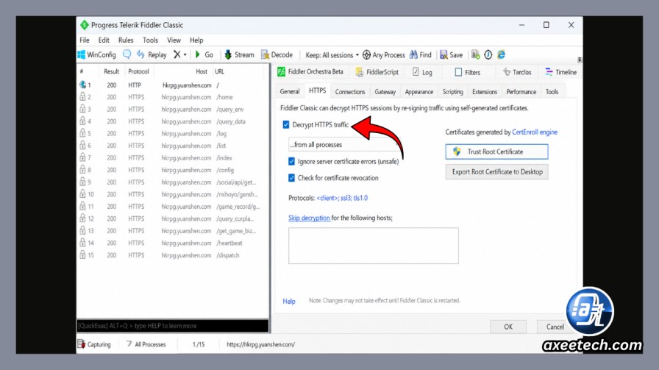This screenshot has height=370, width=659.
Task: Click the protocols link <client>; ssl3; tls1.0
Action: point(342,198)
